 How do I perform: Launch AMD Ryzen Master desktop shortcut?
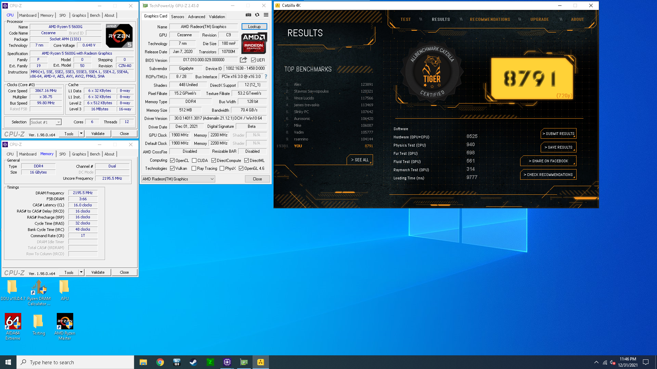65,327
